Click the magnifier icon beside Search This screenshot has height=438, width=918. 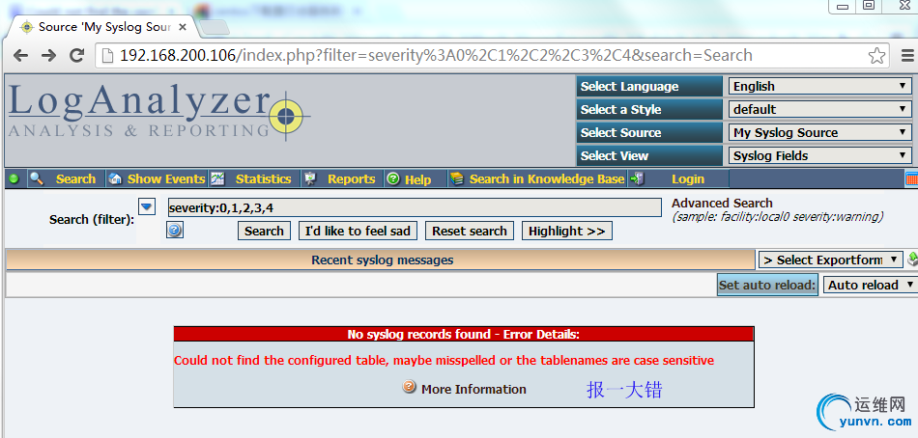pyautogui.click(x=37, y=178)
